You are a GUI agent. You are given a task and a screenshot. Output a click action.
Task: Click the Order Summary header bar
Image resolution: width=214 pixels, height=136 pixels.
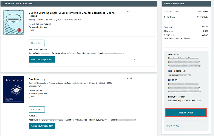(187, 3)
